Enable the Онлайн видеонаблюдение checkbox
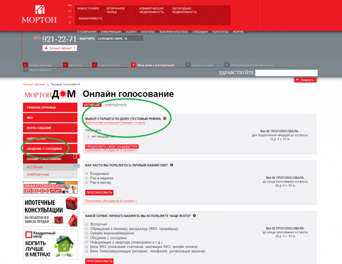Image resolution: width=342 pixels, height=264 pixels. (87, 233)
